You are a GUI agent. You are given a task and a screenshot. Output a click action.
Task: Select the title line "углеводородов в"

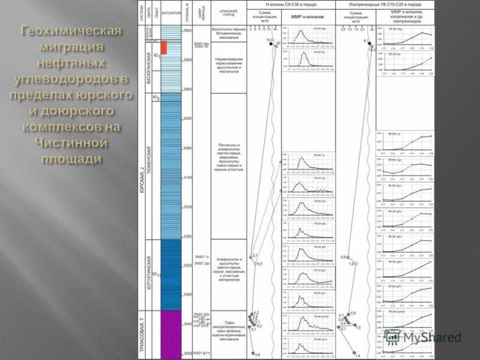[x=71, y=79]
